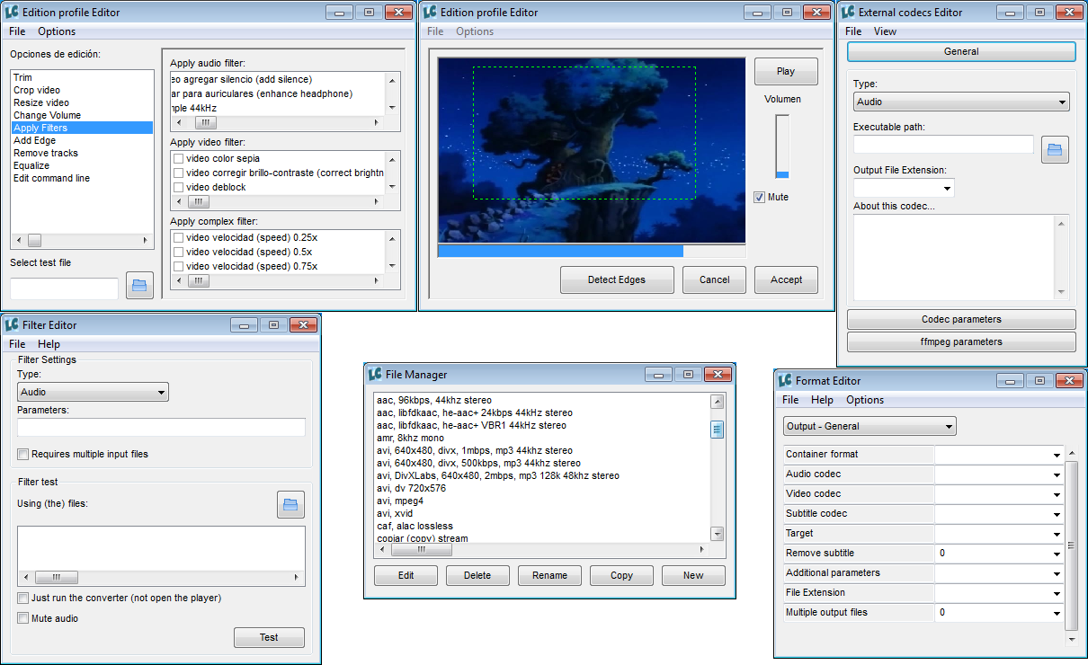Open Help menu in Filter Editor
This screenshot has width=1088, height=665.
tap(49, 344)
